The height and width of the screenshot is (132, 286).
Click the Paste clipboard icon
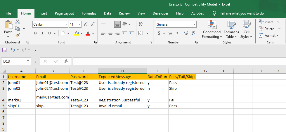8,25
